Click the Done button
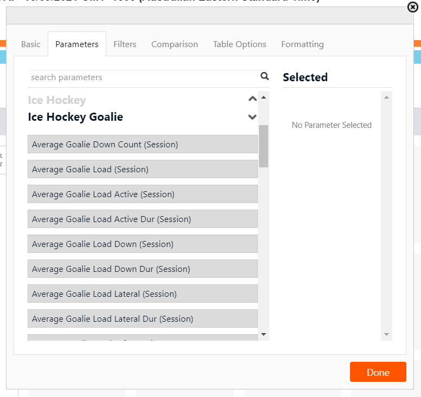The image size is (421, 397). click(x=378, y=372)
